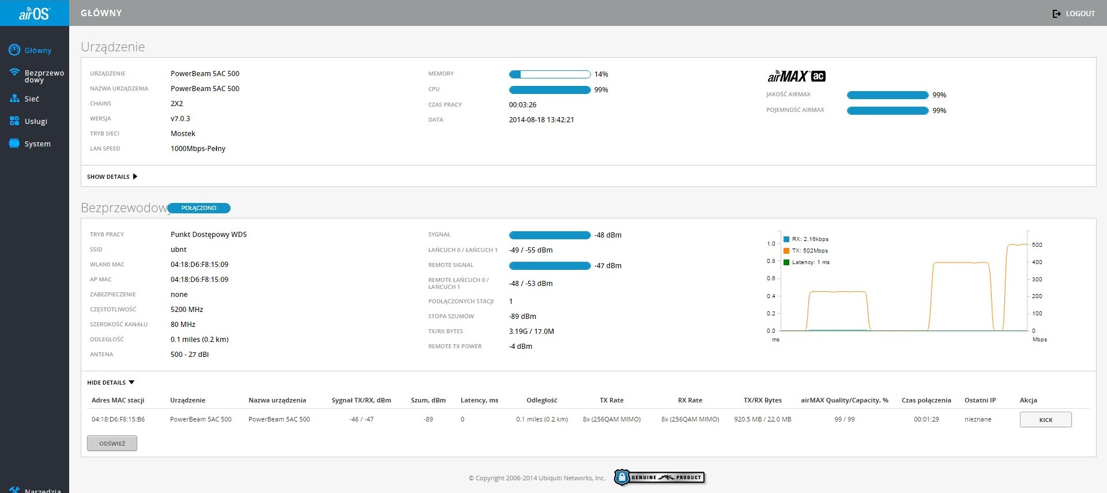The width and height of the screenshot is (1107, 493).
Task: Select Narzędzia in the sidebar menu
Action: click(x=43, y=490)
